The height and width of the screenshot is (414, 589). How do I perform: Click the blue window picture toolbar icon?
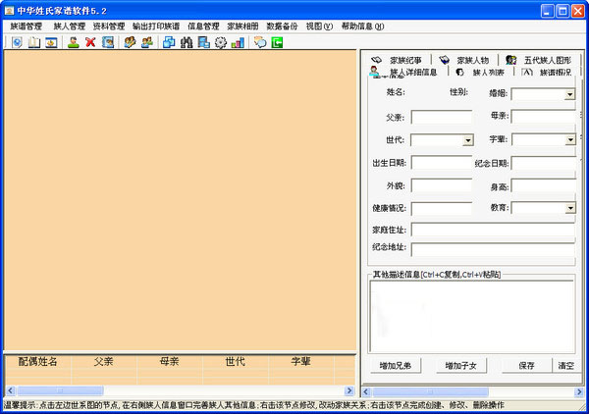pos(51,42)
